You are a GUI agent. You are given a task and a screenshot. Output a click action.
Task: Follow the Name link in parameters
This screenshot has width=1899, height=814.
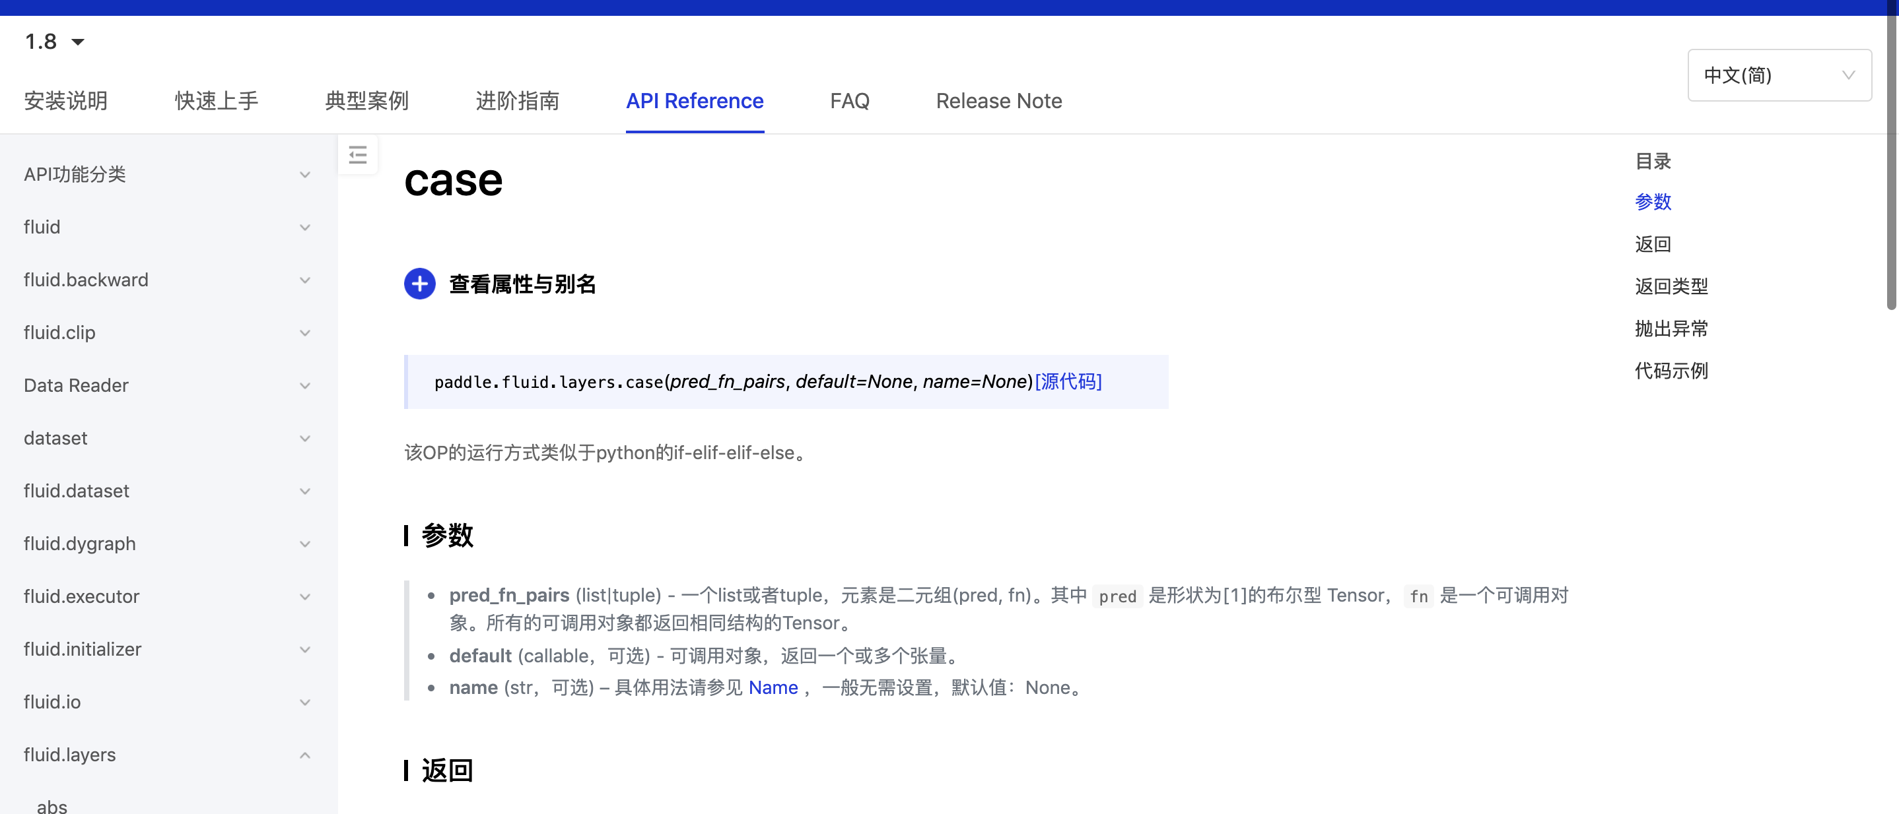(773, 687)
